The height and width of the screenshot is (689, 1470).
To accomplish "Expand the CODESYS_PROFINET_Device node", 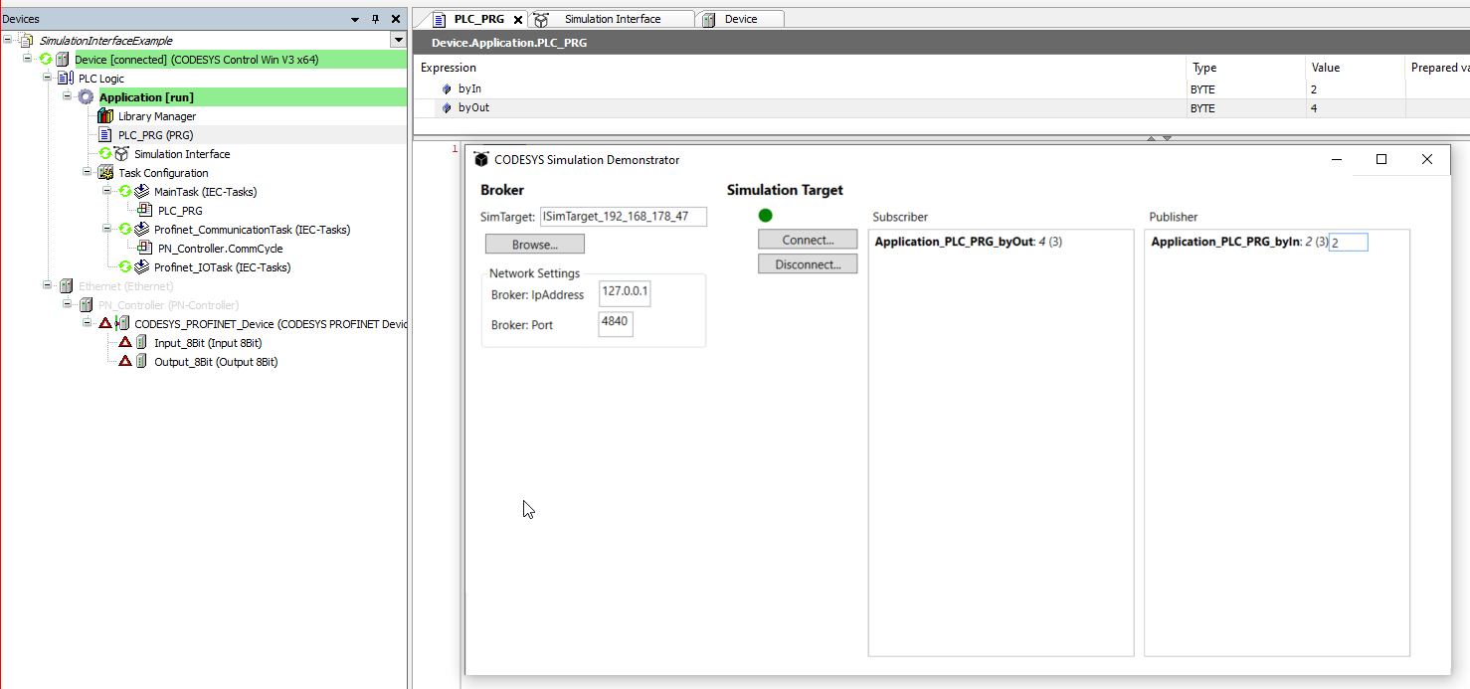I will click(87, 323).
